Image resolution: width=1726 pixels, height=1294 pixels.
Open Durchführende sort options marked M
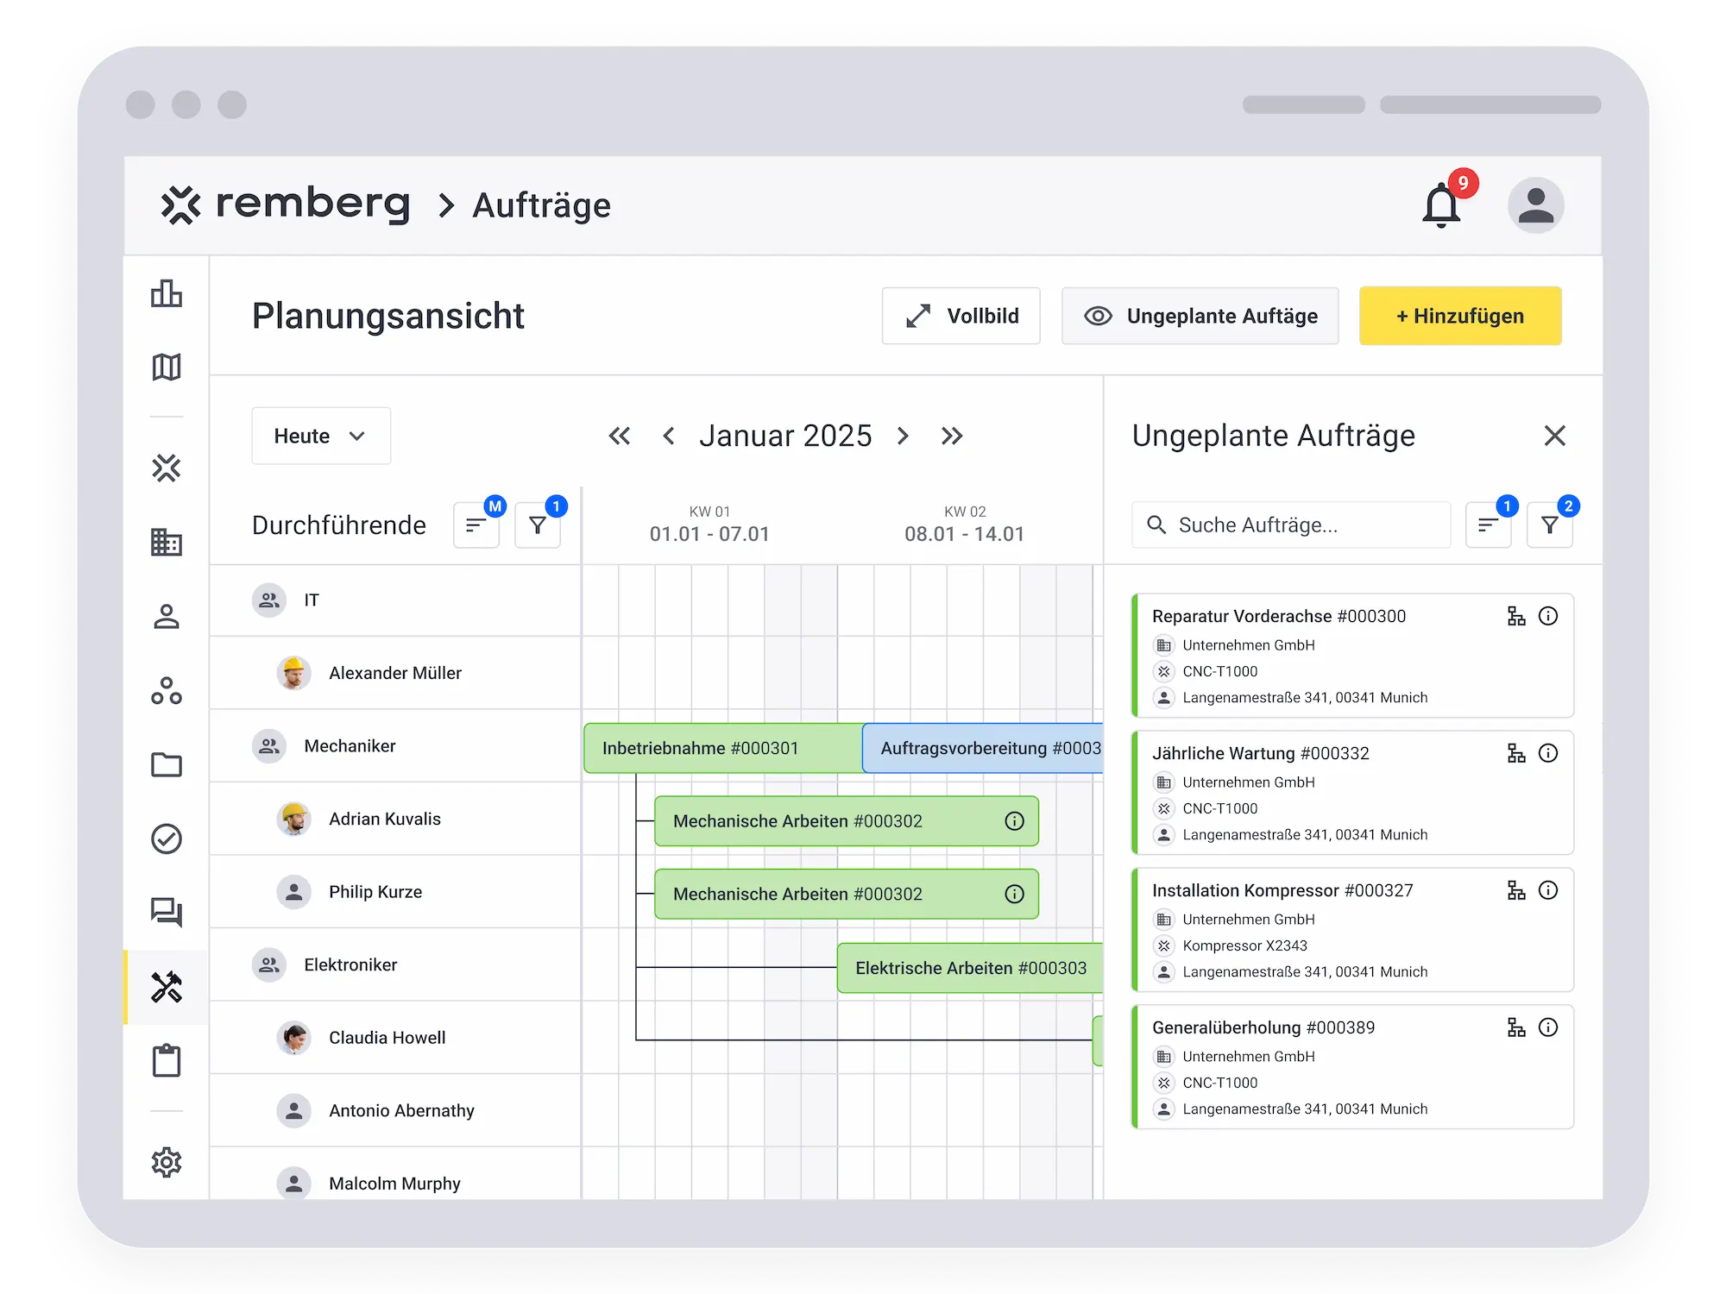[476, 525]
